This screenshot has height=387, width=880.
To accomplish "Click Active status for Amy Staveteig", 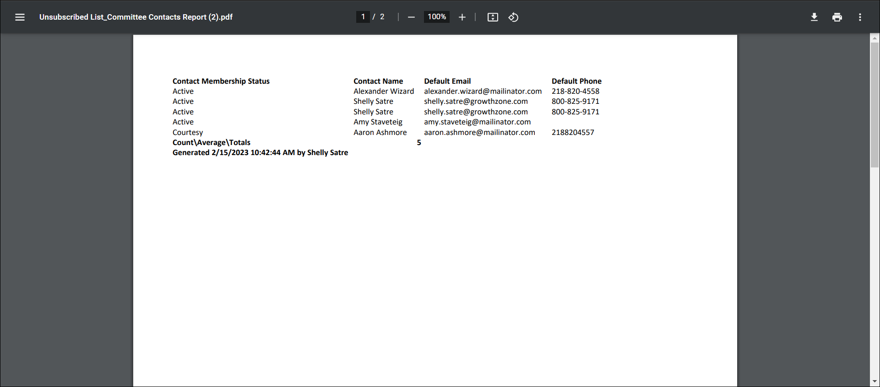I will pos(183,122).
